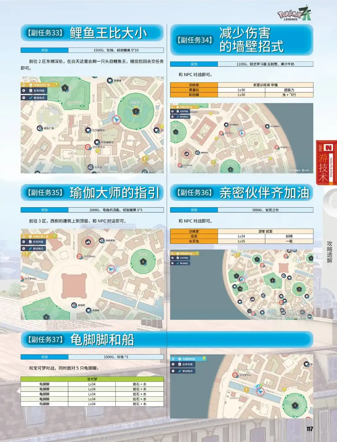This screenshot has width=337, height=442.
Task: Click the yellow exclamation quest marker on quest 37 map
Action: pyautogui.click(x=246, y=390)
